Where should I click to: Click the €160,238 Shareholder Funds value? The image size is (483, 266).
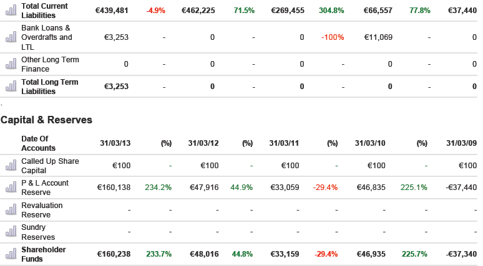114,254
